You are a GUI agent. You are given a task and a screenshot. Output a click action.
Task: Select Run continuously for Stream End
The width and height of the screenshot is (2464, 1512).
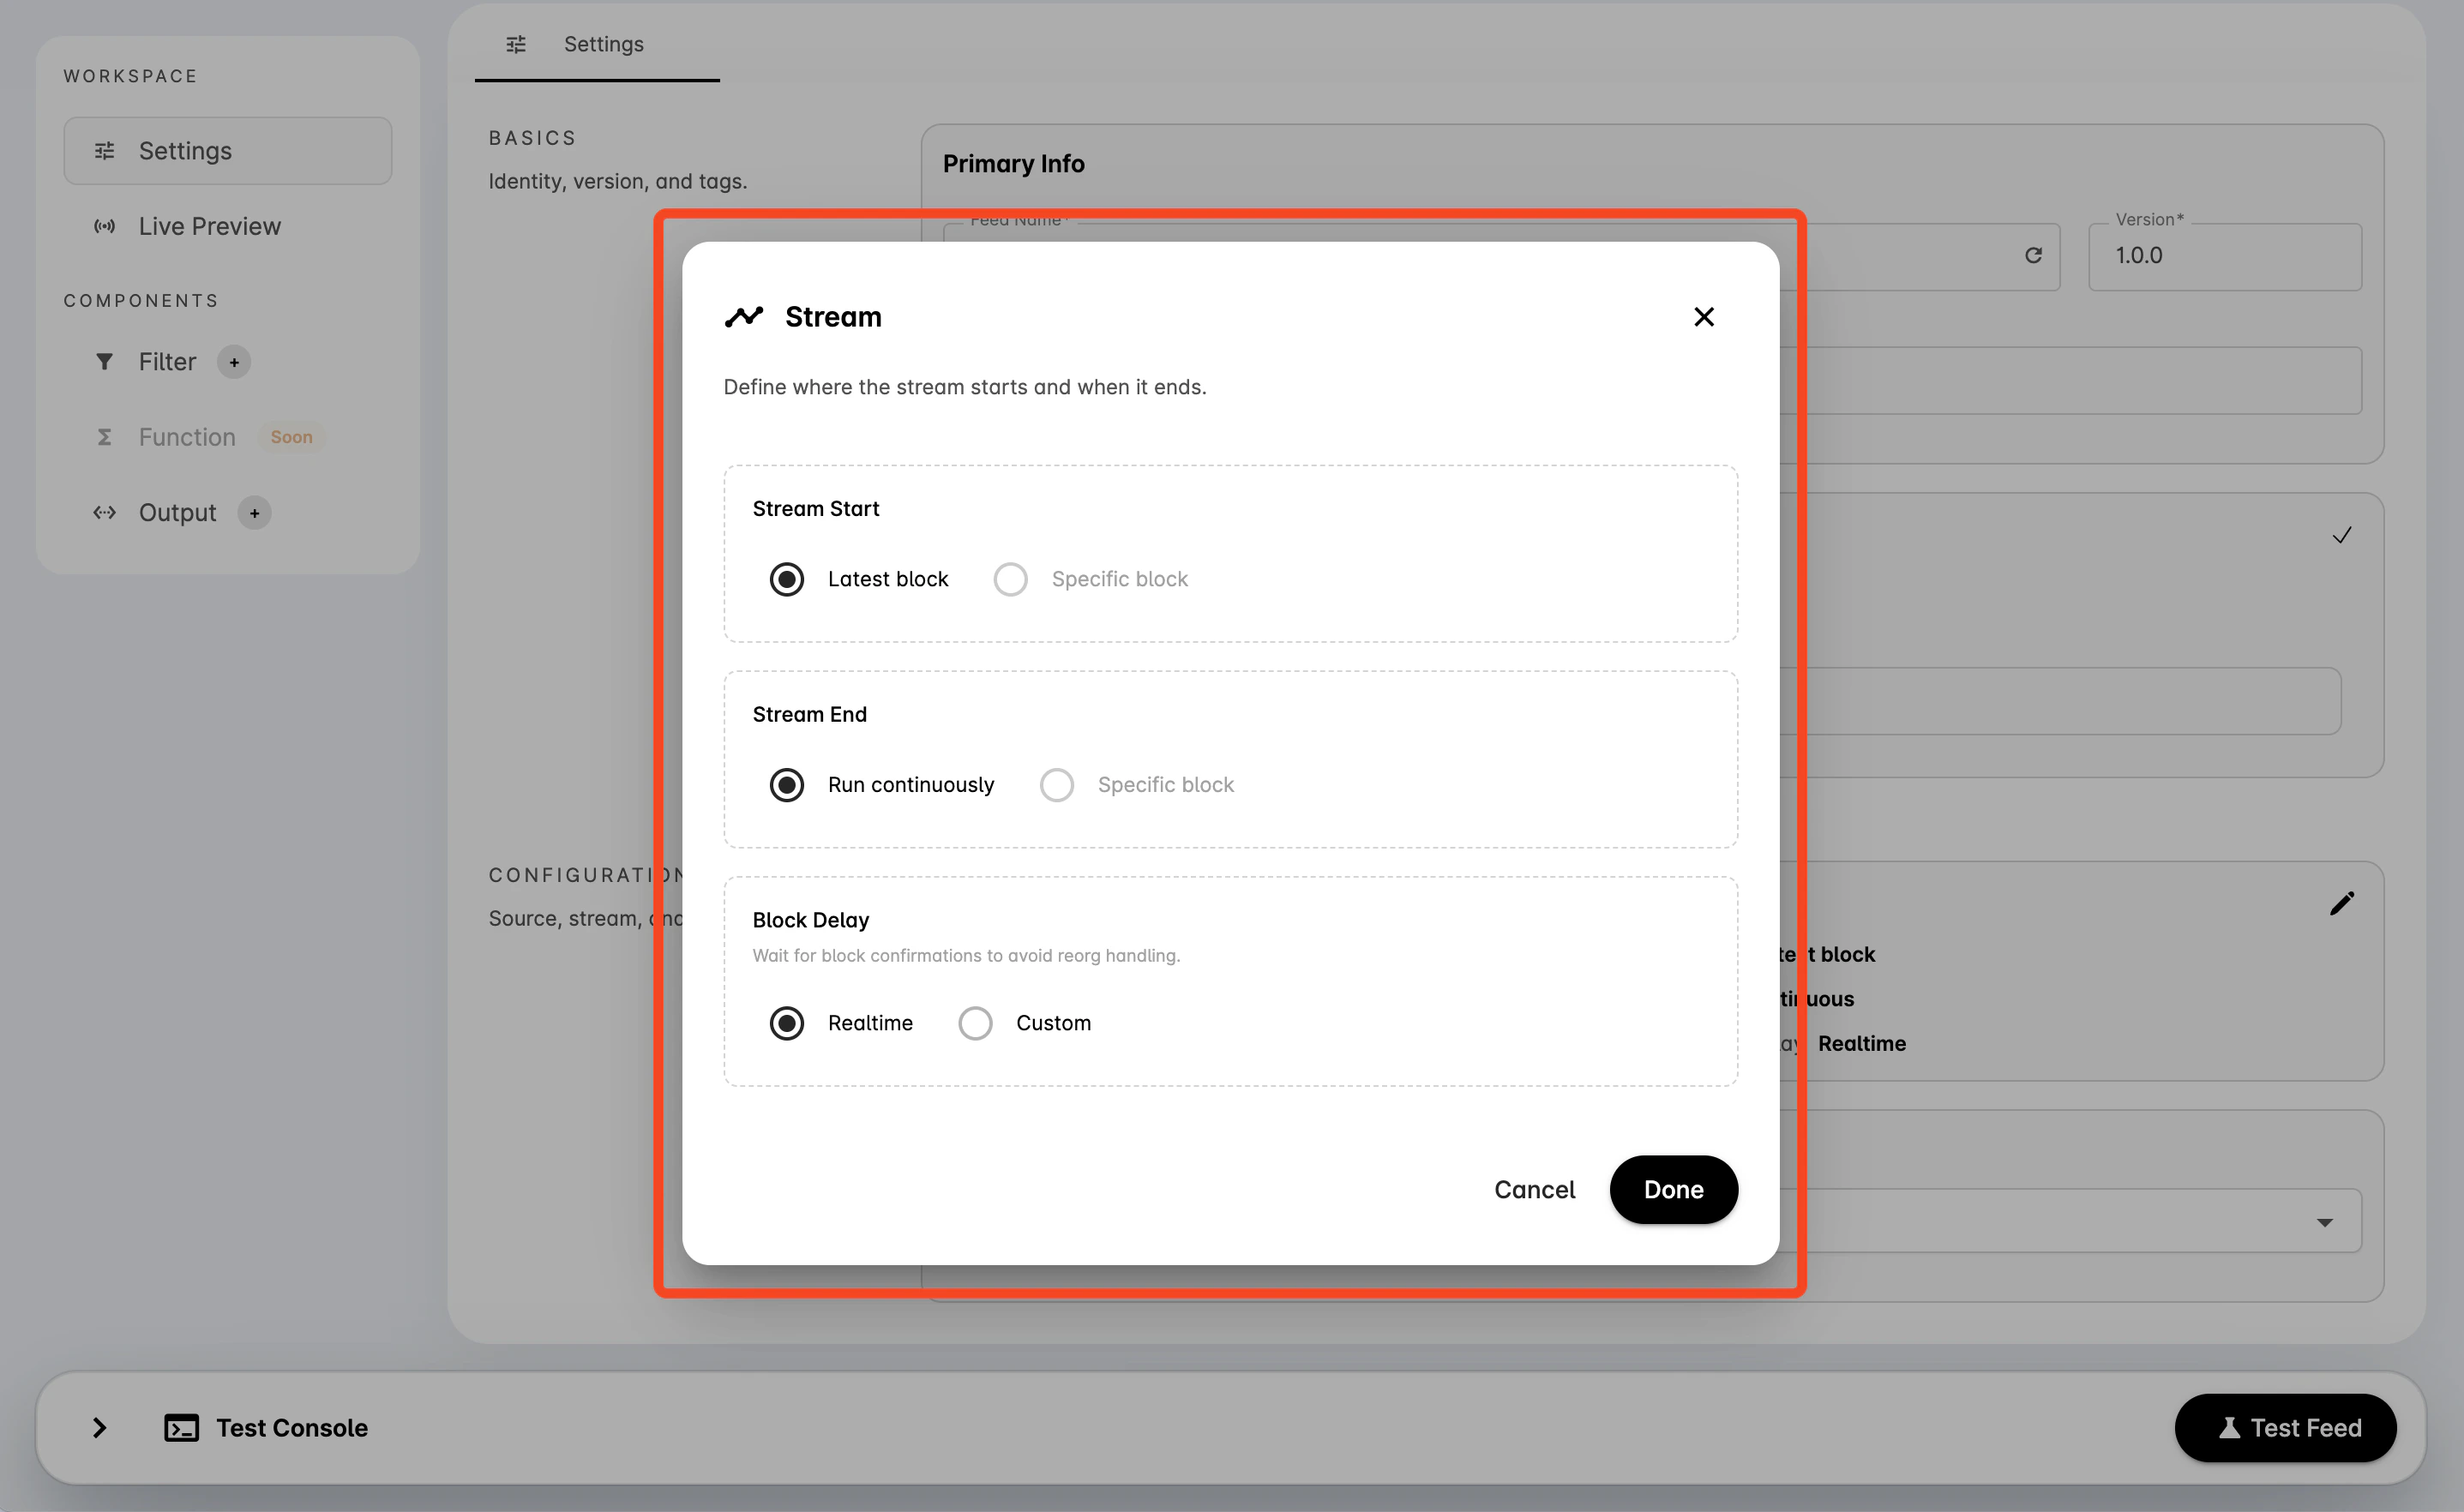point(787,785)
